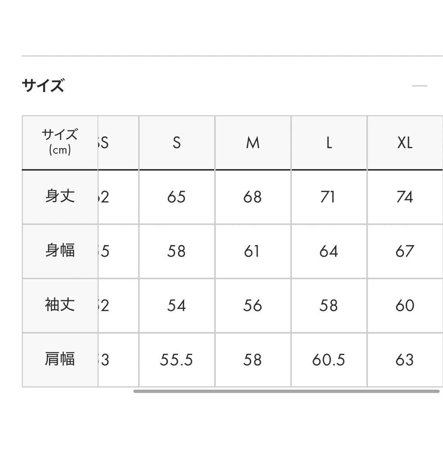Select the M column header
The image size is (443, 465).
[252, 142]
